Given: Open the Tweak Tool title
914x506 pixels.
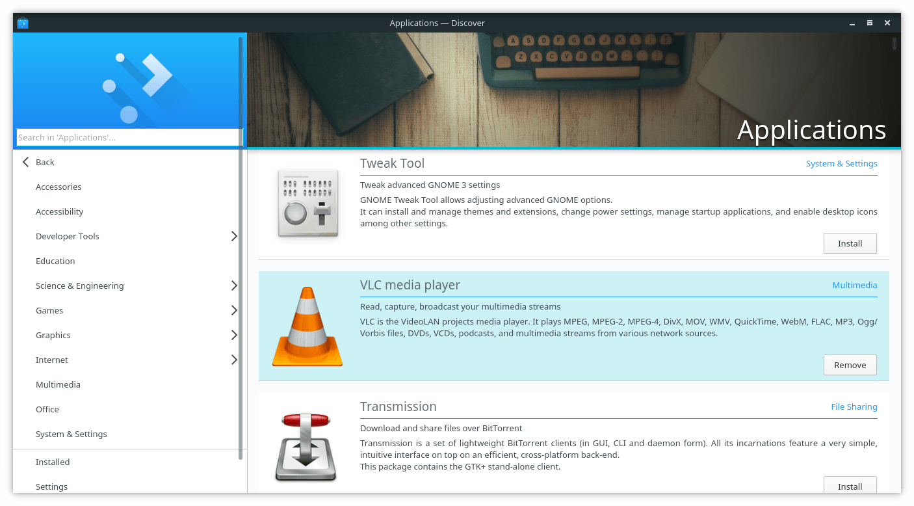Looking at the screenshot, I should coord(392,163).
